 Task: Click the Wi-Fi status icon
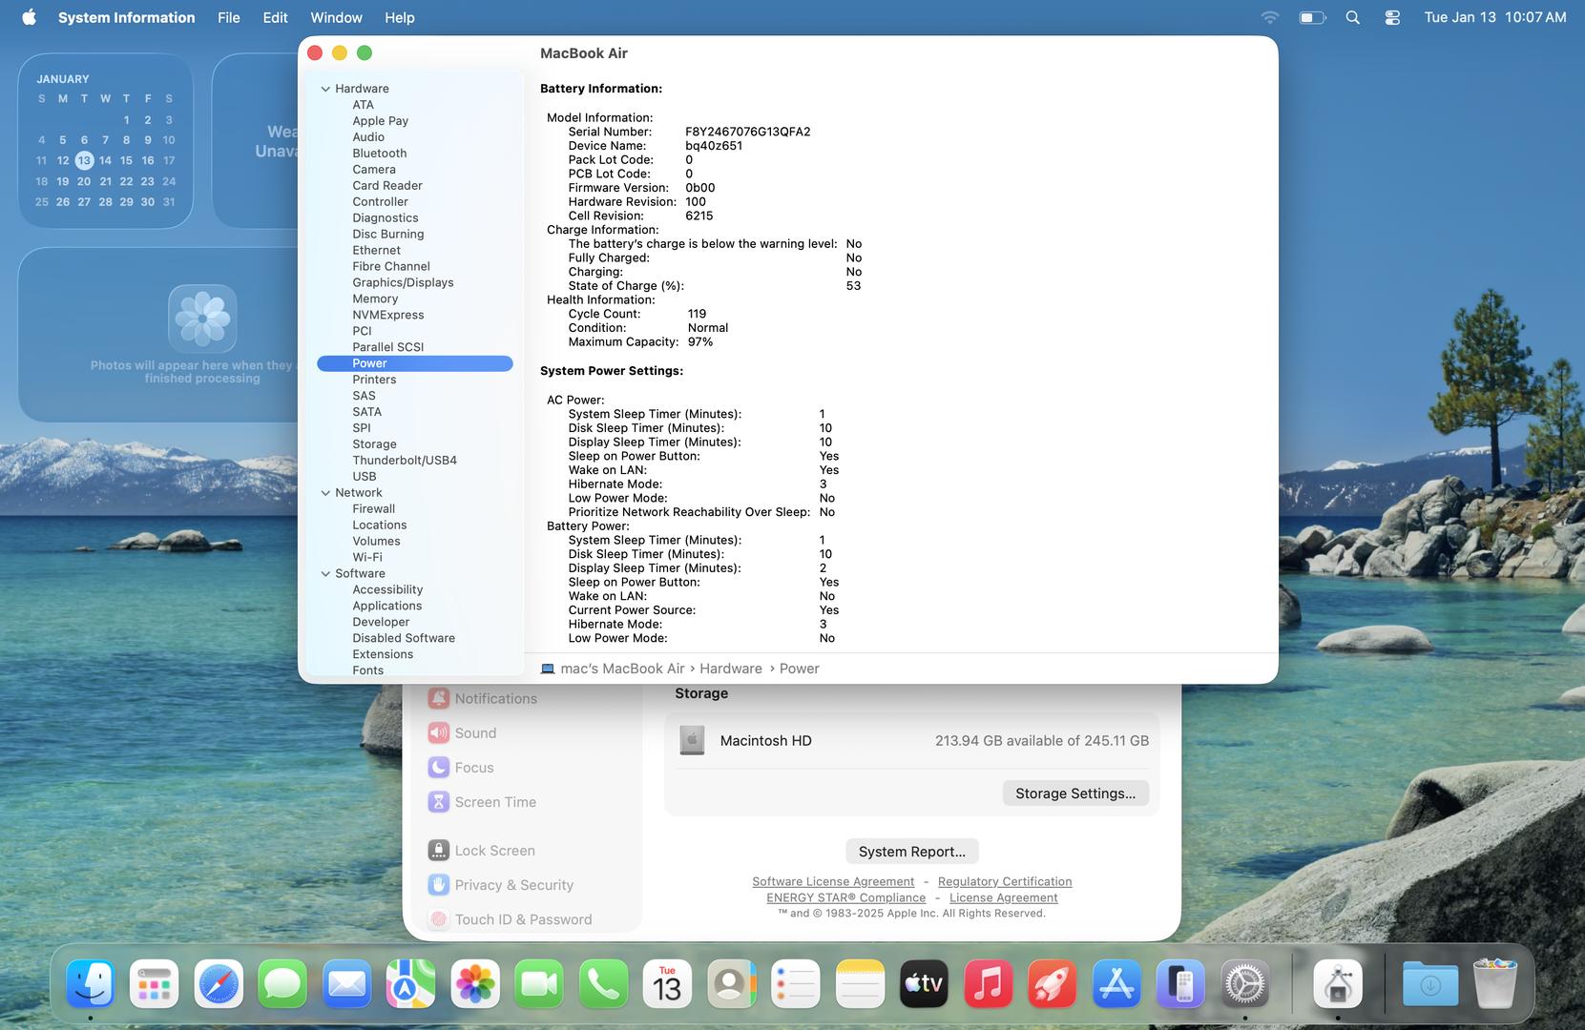point(1269,17)
